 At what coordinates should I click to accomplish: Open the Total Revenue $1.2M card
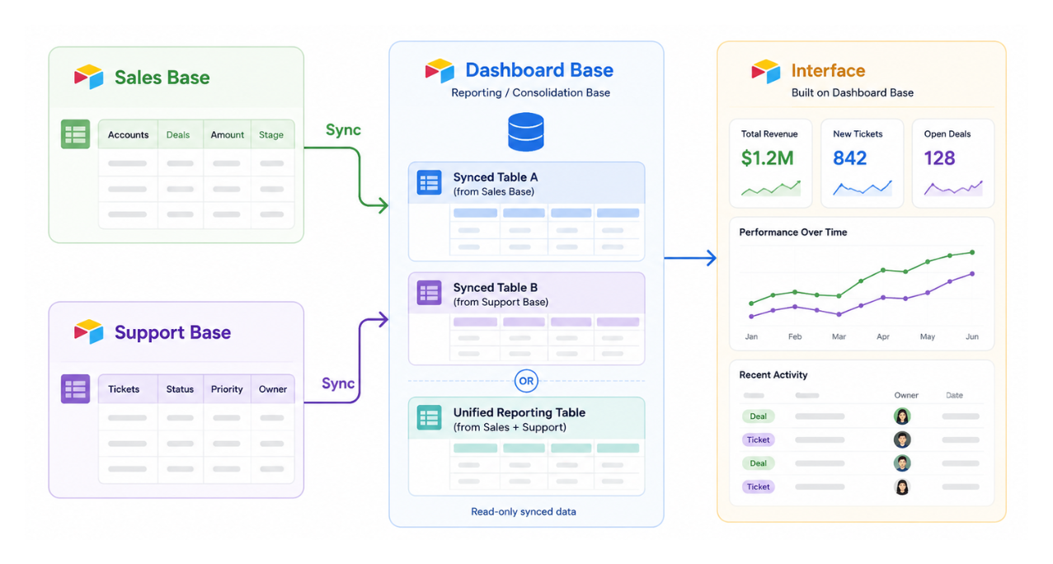coord(771,163)
